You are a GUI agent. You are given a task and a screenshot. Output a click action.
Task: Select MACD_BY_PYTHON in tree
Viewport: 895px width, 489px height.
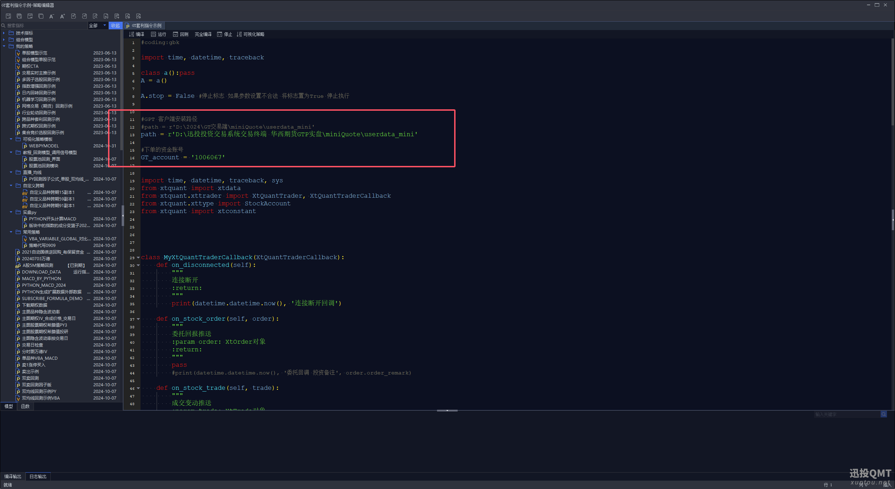[41, 278]
